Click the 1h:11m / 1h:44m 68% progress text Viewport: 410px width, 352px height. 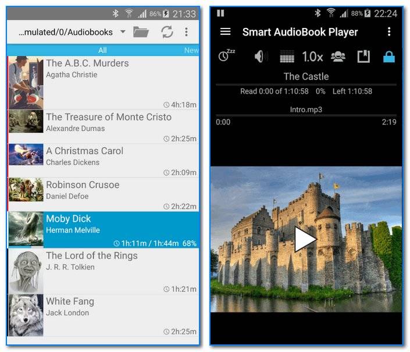(x=155, y=243)
